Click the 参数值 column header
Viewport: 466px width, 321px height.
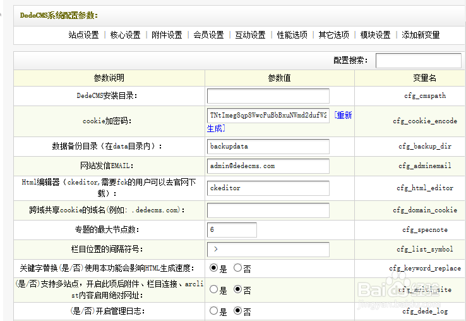(x=279, y=78)
